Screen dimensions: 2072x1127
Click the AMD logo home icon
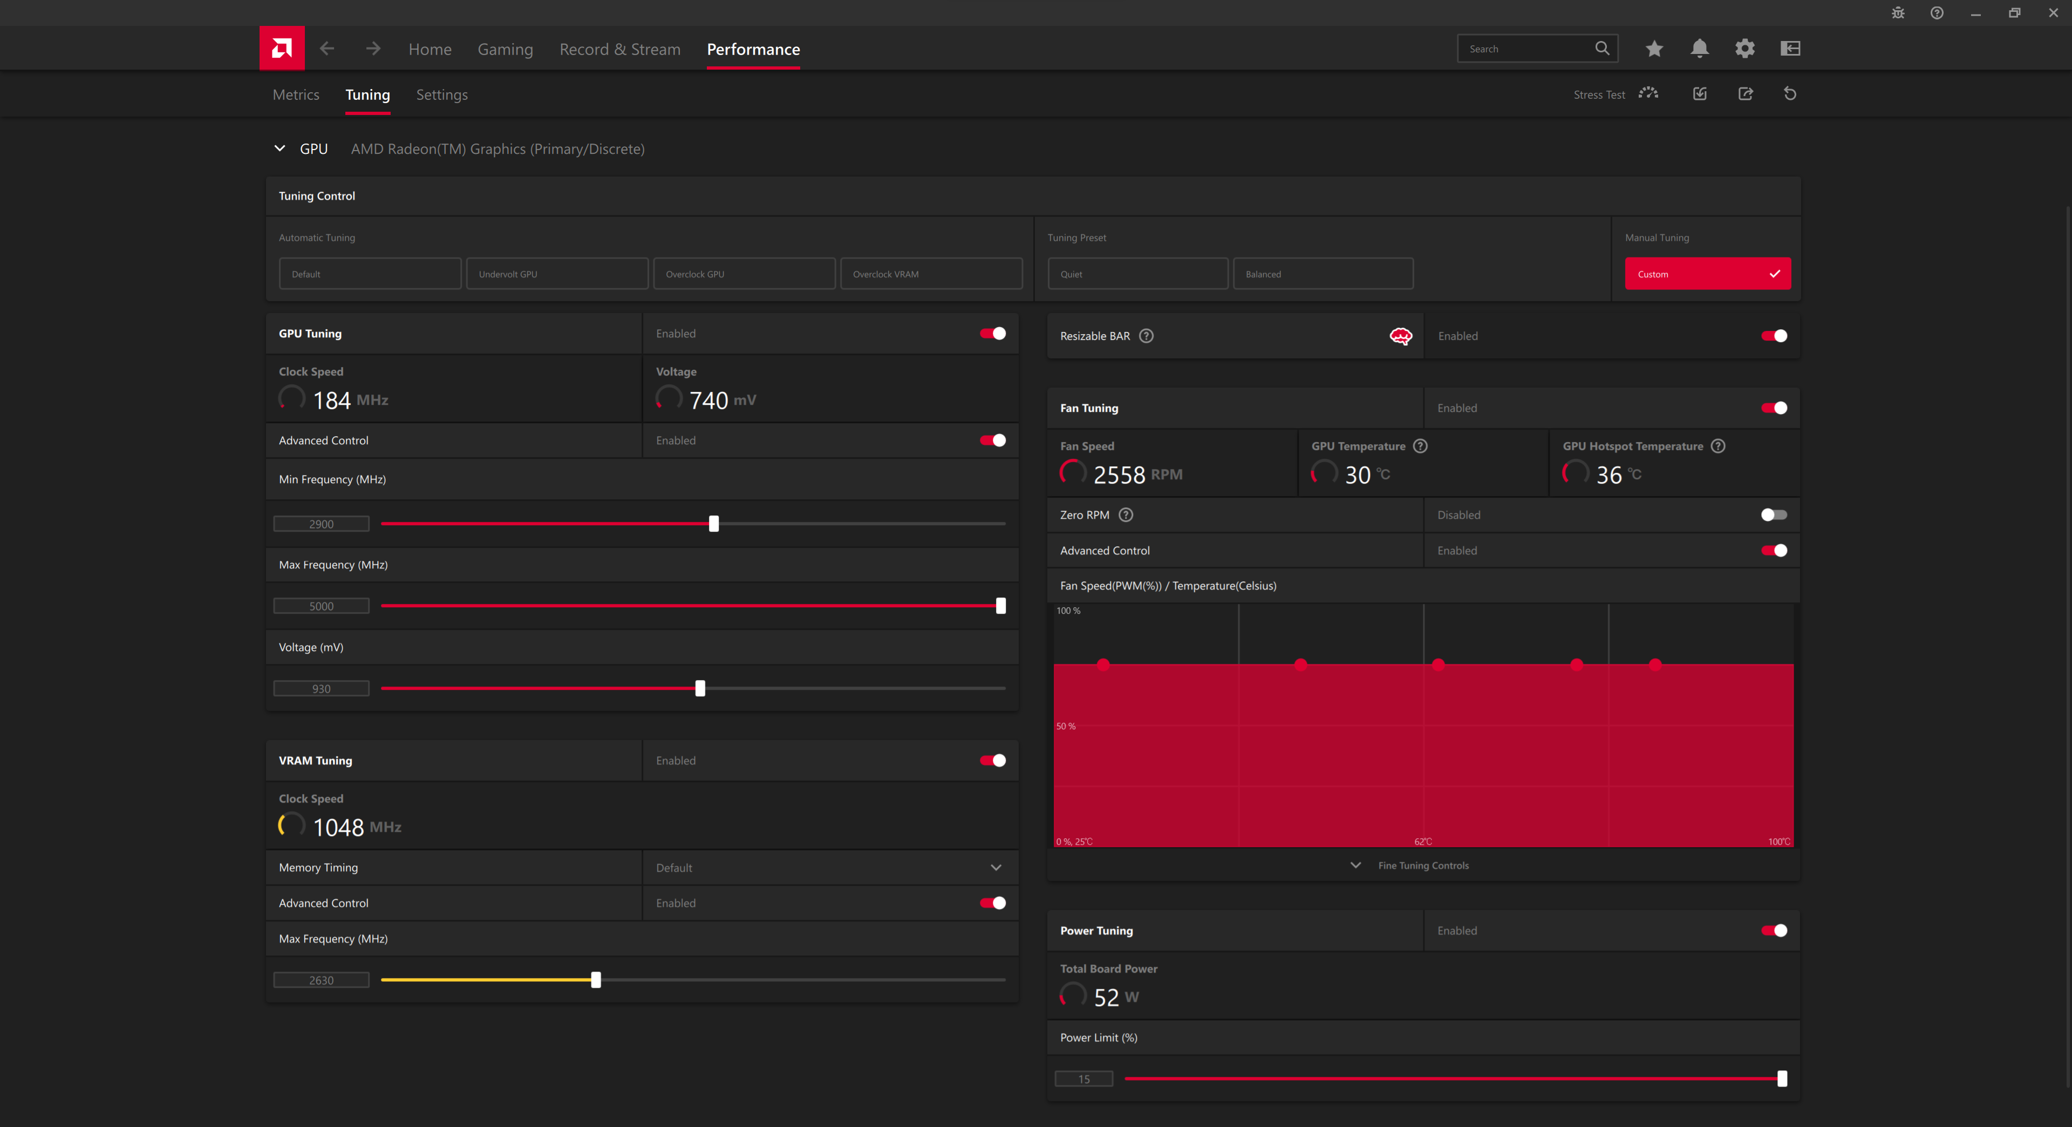[x=282, y=48]
